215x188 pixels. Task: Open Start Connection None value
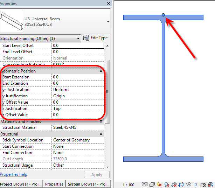coord(78,146)
